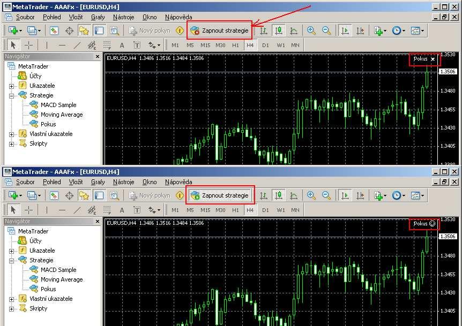Draw horizontal line tool in upper window

62,45
